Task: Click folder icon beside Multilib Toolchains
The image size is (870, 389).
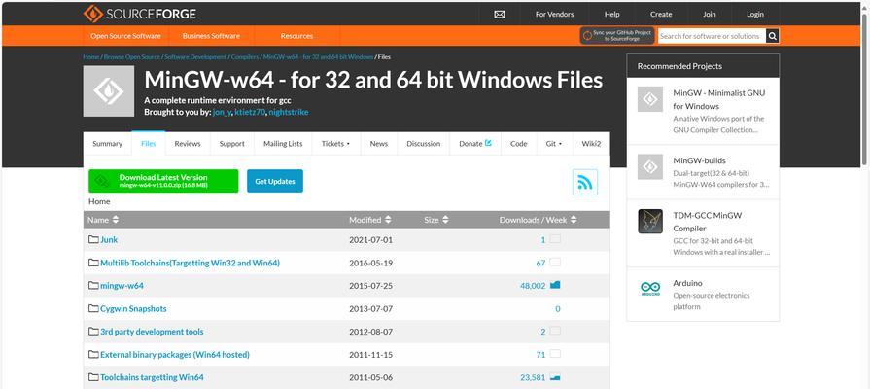Action: (93, 263)
